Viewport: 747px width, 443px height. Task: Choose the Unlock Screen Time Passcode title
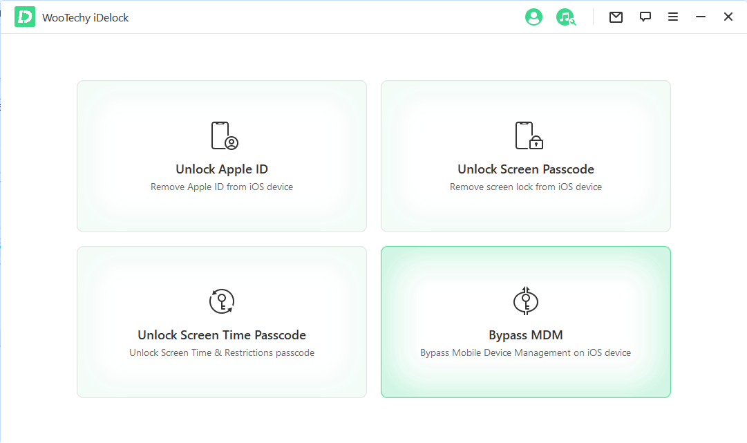coord(222,335)
